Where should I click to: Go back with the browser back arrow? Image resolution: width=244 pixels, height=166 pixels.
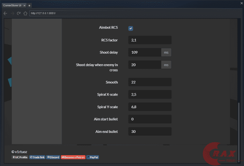pos(5,13)
